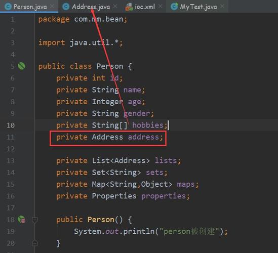Click the 'String[]' type on line 10

click(110, 125)
